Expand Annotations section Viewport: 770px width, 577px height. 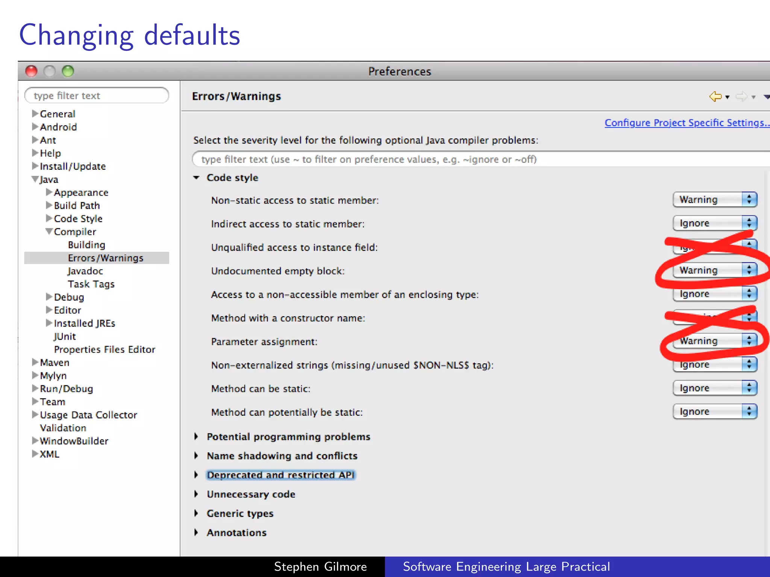(x=196, y=532)
